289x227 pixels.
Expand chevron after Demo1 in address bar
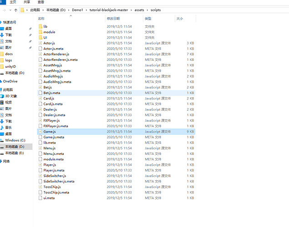[x=86, y=10]
